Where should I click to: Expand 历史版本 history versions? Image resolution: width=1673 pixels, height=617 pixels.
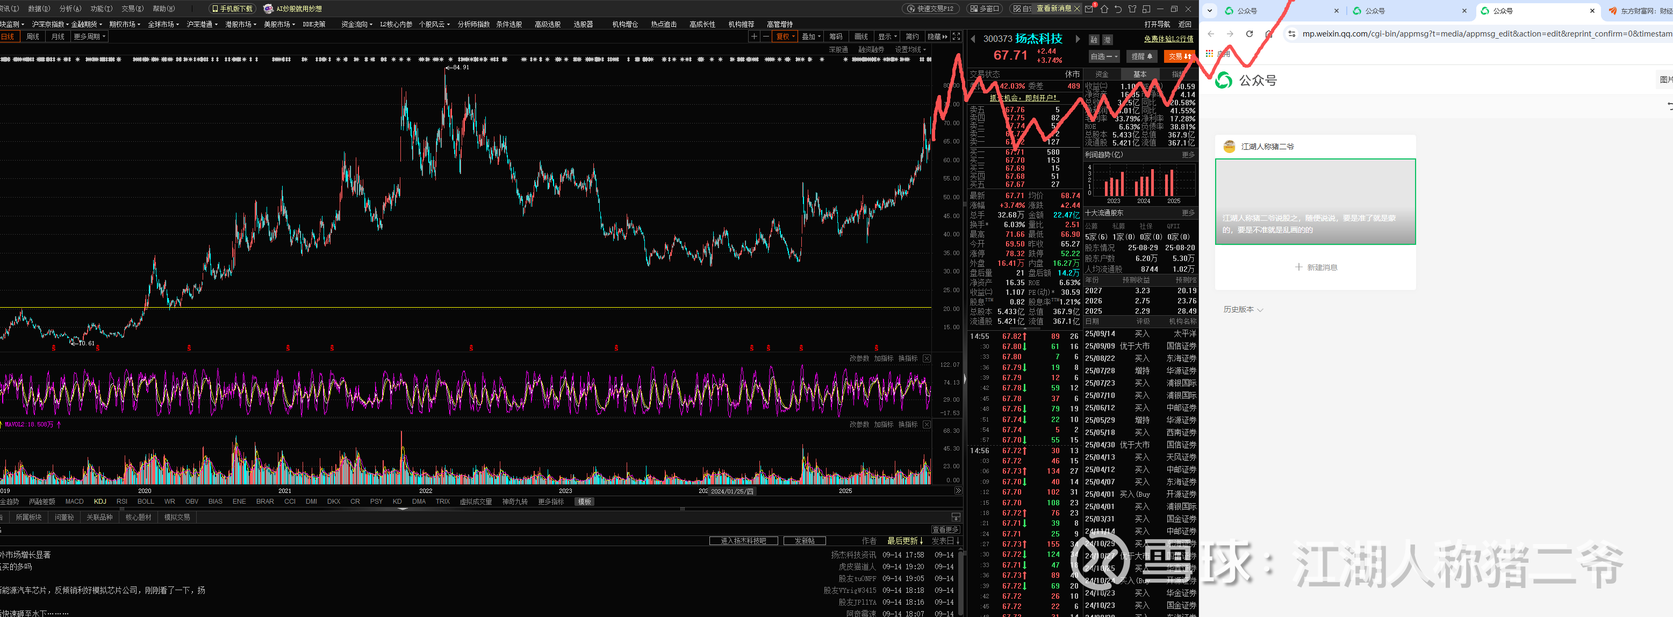(1243, 309)
